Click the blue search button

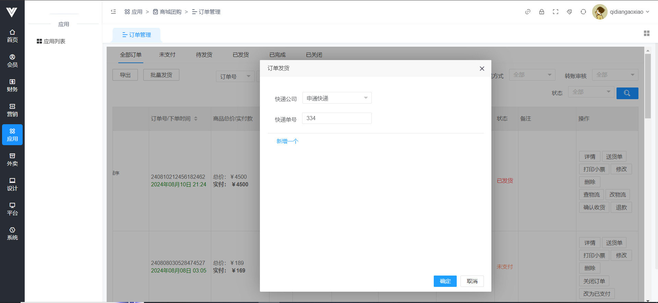[x=627, y=93]
